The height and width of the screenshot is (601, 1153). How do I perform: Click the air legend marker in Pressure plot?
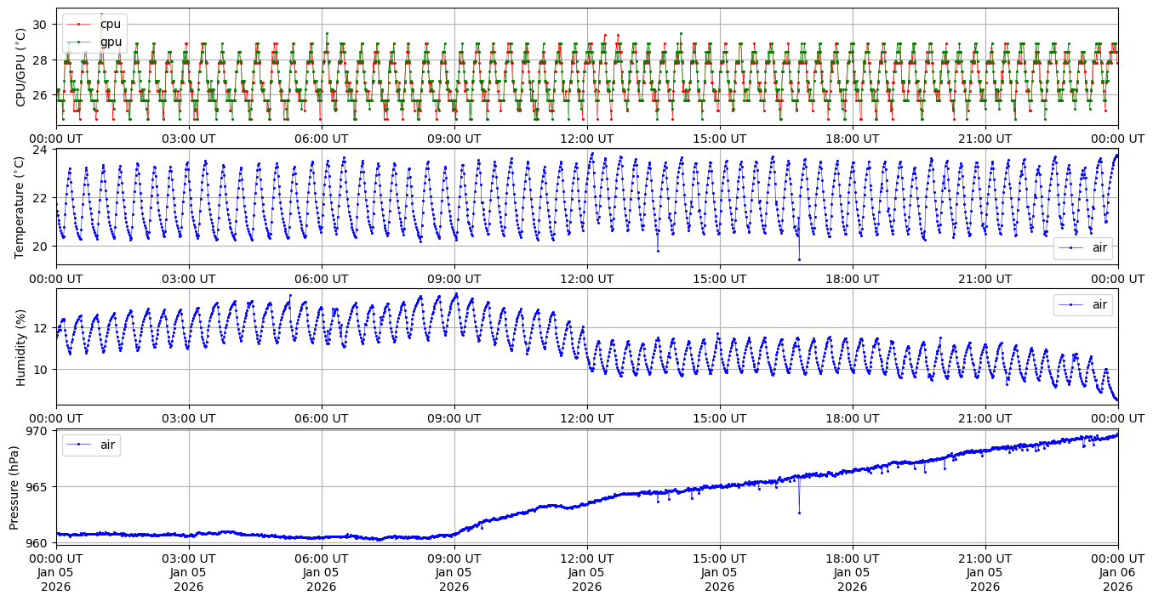pos(78,445)
